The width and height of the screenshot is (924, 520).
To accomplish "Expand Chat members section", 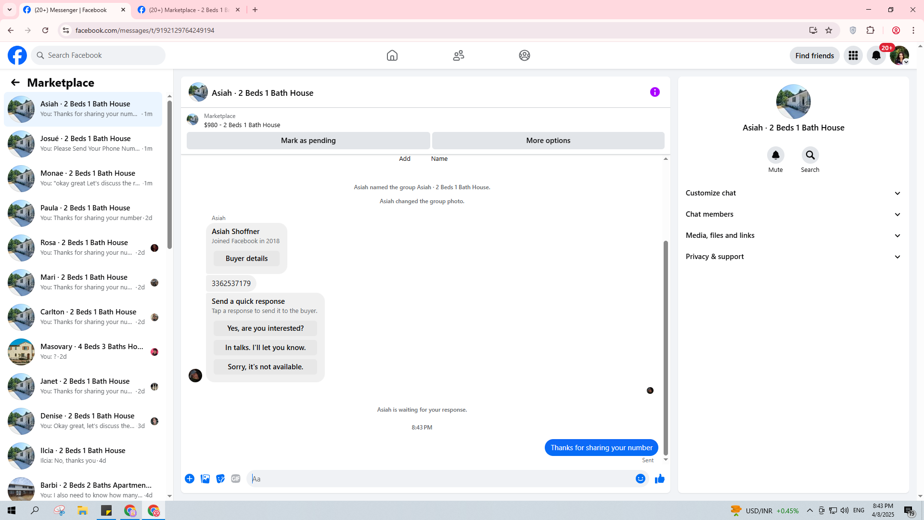I will tap(793, 214).
